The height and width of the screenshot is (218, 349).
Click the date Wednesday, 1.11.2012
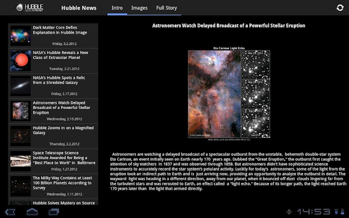pyautogui.click(x=64, y=194)
